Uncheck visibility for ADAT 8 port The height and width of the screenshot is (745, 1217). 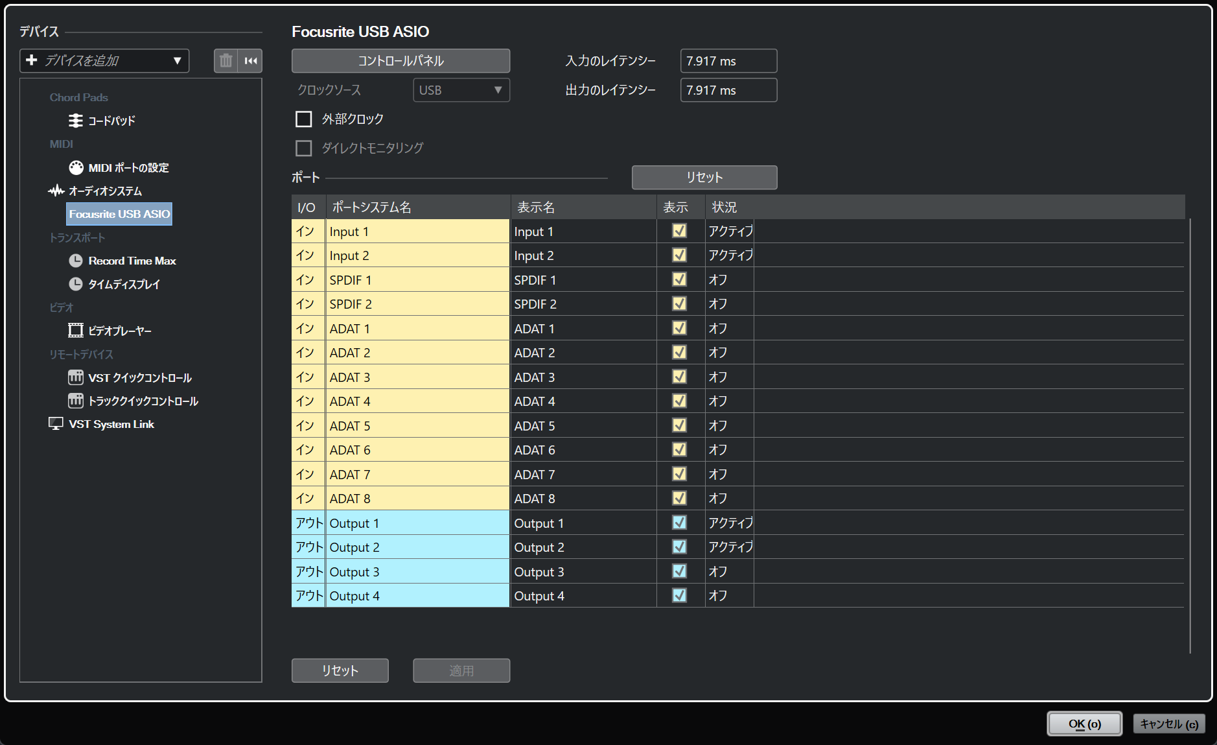tap(679, 498)
